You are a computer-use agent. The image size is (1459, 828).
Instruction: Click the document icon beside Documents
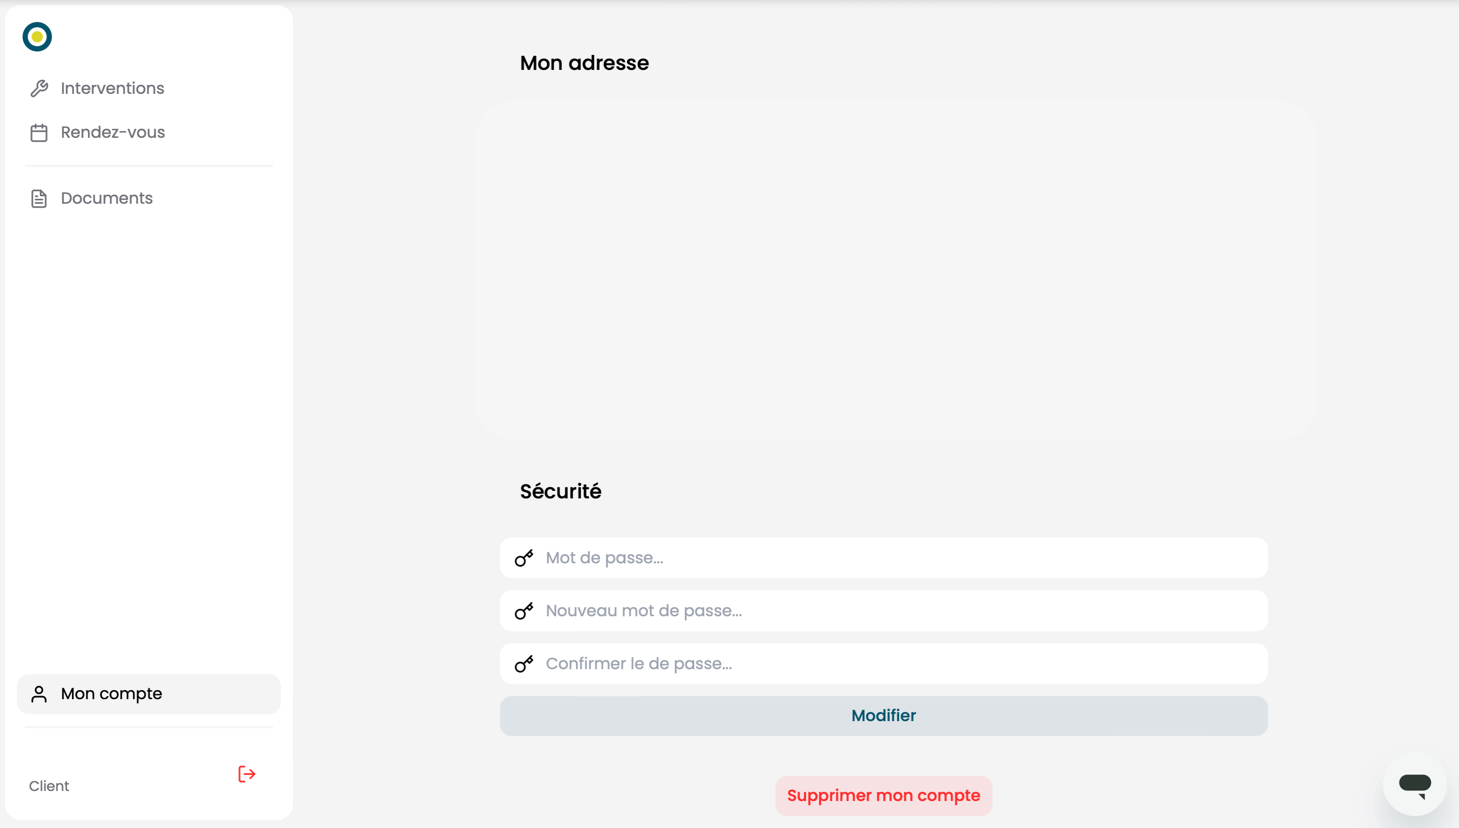point(38,198)
